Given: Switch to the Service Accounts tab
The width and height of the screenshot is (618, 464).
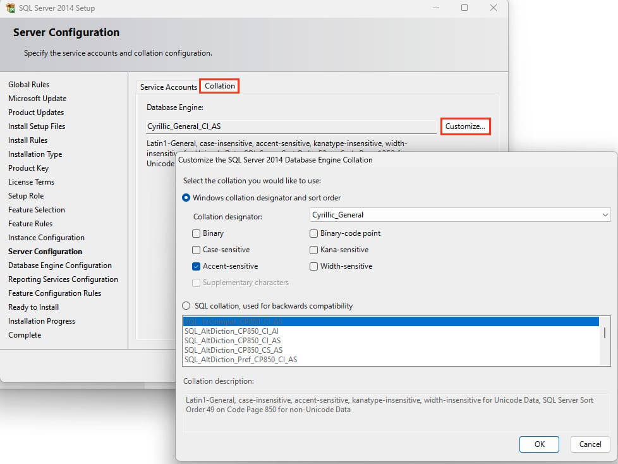Looking at the screenshot, I should click(x=168, y=87).
